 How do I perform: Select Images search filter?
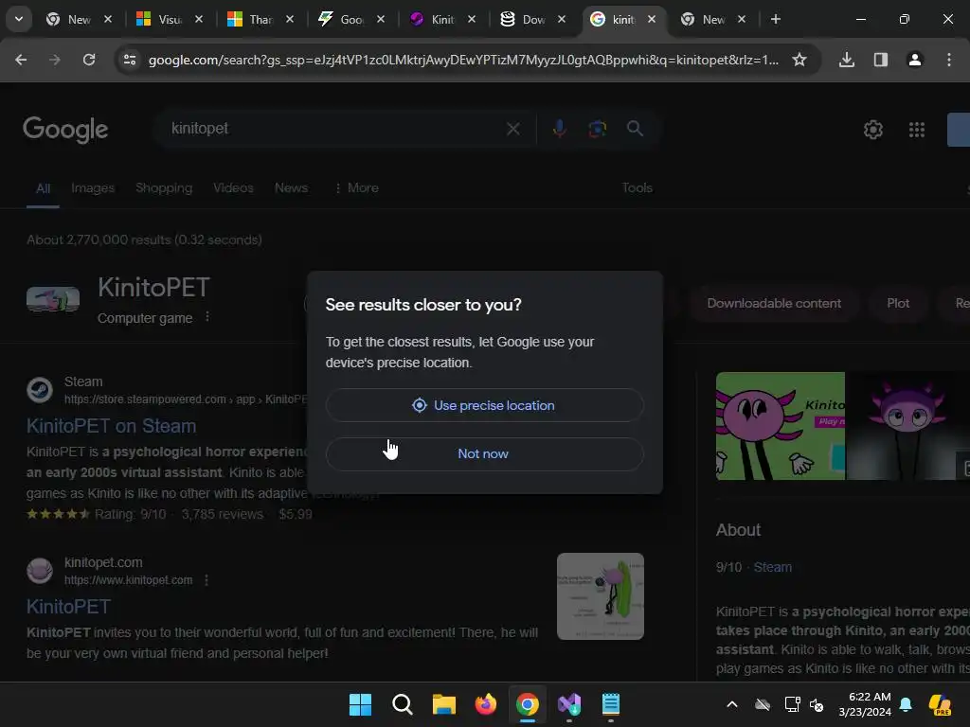93,188
